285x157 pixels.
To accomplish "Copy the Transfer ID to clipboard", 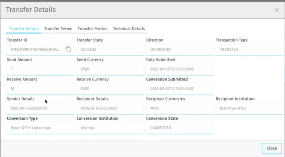I will (x=68, y=49).
